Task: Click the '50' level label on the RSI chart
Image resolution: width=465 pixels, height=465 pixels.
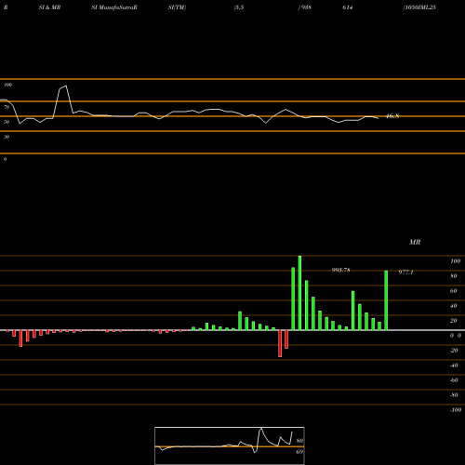Action: pos(7,122)
